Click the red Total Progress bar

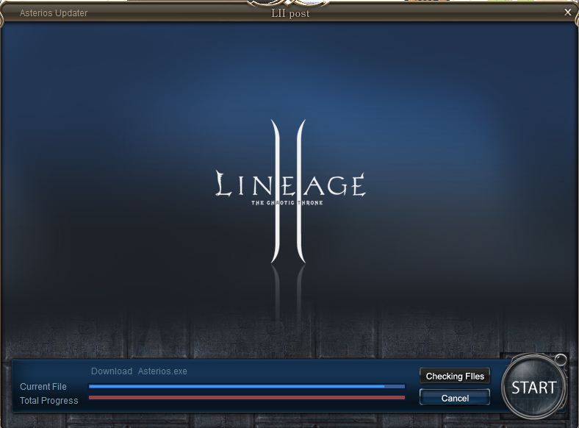pos(247,397)
